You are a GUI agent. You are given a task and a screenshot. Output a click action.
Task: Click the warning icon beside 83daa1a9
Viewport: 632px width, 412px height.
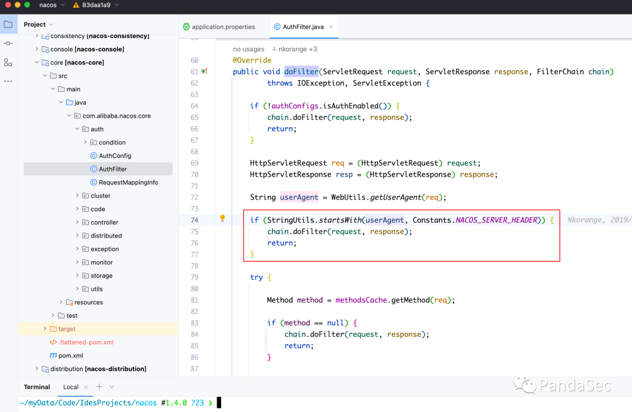(75, 5)
